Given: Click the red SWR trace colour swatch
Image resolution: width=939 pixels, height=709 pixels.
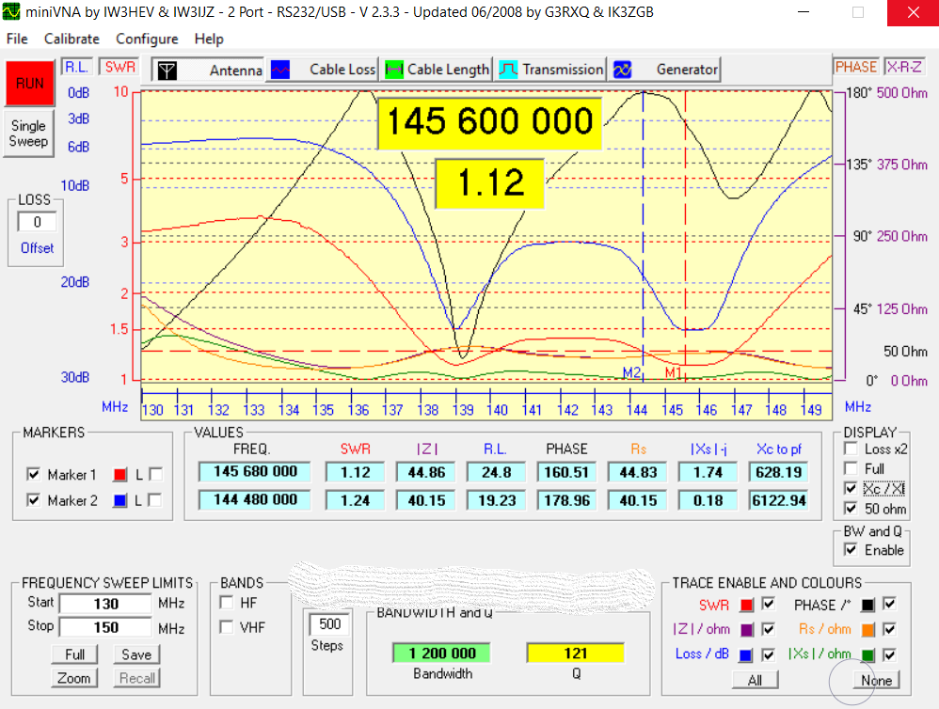Looking at the screenshot, I should (747, 605).
